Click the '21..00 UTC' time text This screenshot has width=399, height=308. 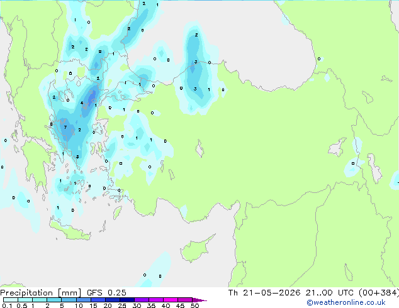(330, 293)
